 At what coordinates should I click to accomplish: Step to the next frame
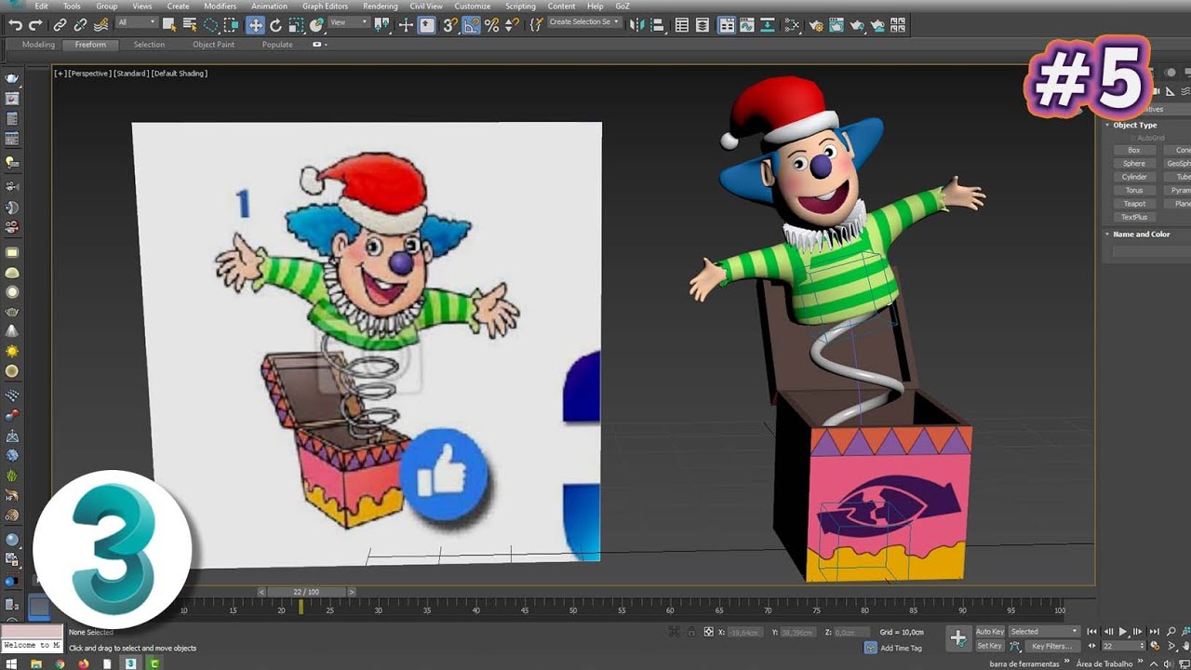[x=1137, y=632]
